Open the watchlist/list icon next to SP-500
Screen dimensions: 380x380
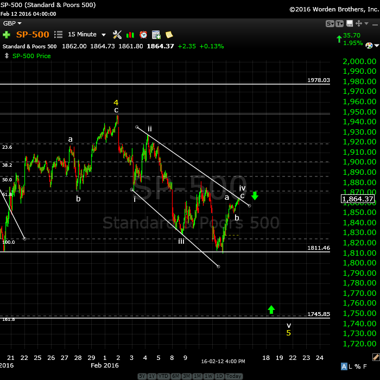pyautogui.click(x=58, y=34)
